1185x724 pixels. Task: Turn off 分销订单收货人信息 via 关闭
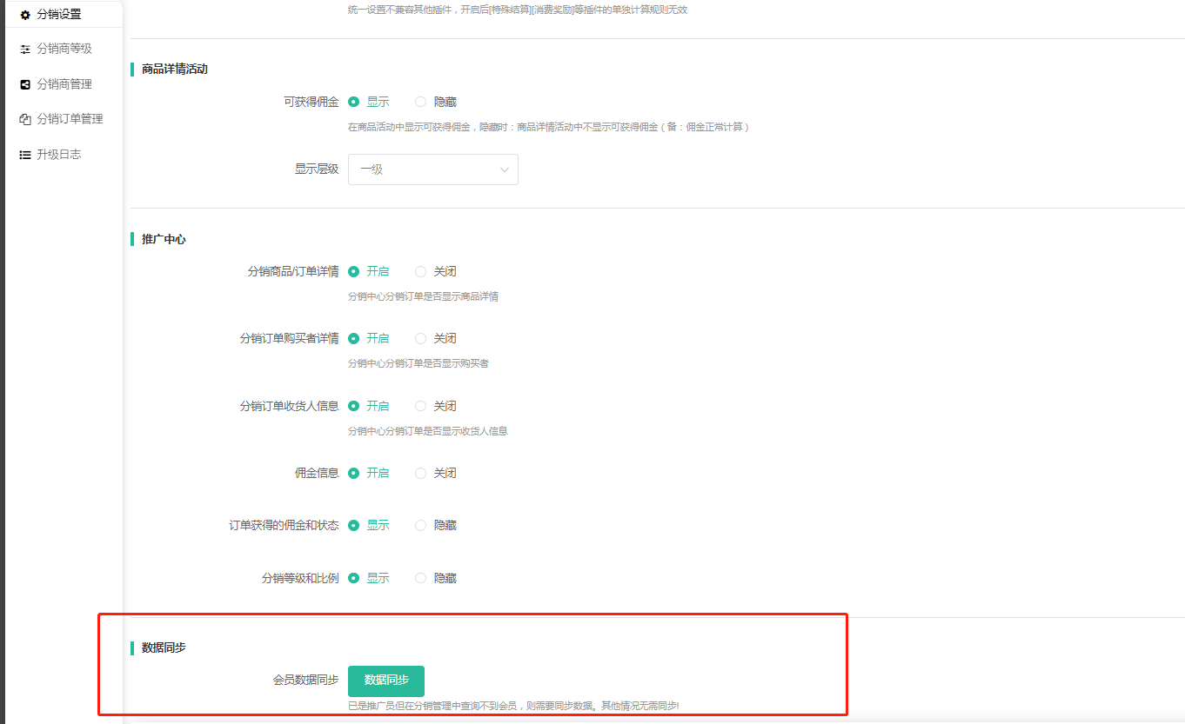click(421, 406)
